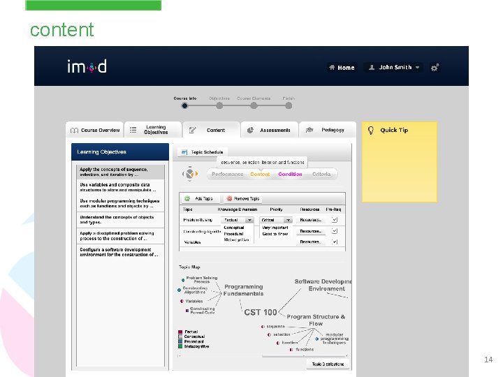The height and width of the screenshot is (377, 503).
Task: Open Resources for Variables row
Action: (310, 242)
